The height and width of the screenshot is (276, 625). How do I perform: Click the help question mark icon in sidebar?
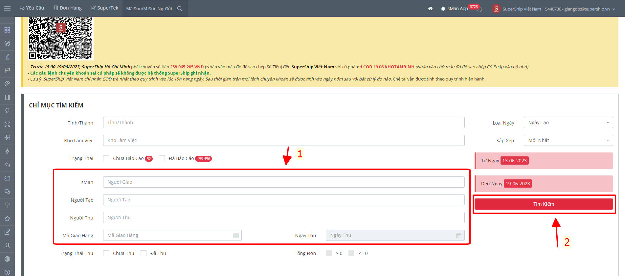point(7,272)
